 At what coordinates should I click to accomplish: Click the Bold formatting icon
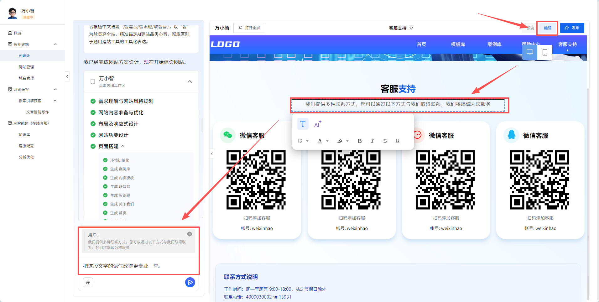point(360,141)
